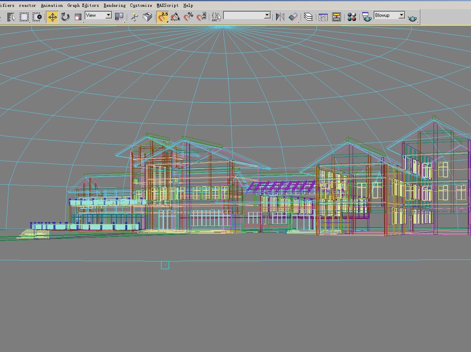Launch the Material Editor spheres icon

click(x=352, y=17)
